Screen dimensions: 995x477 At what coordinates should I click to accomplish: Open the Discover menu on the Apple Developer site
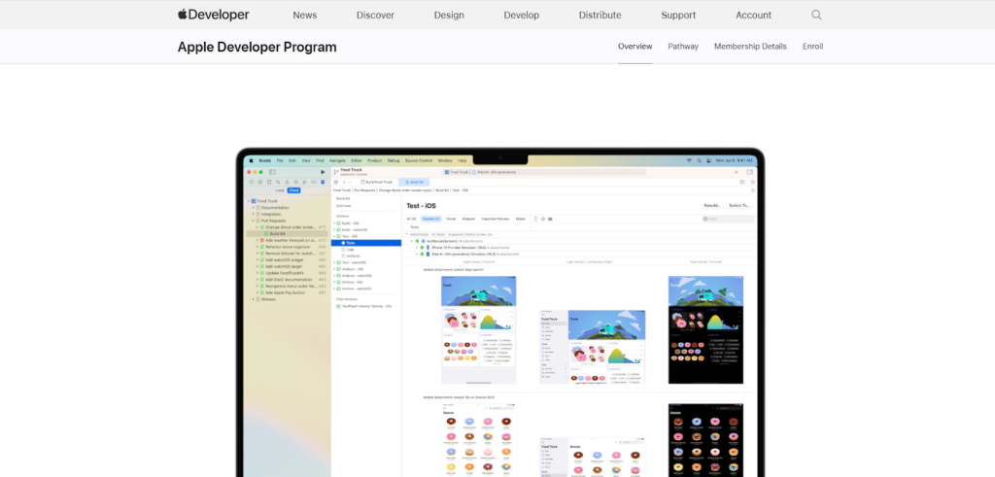375,16
